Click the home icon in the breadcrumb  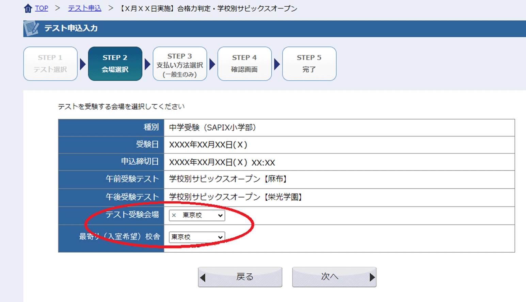click(x=28, y=9)
